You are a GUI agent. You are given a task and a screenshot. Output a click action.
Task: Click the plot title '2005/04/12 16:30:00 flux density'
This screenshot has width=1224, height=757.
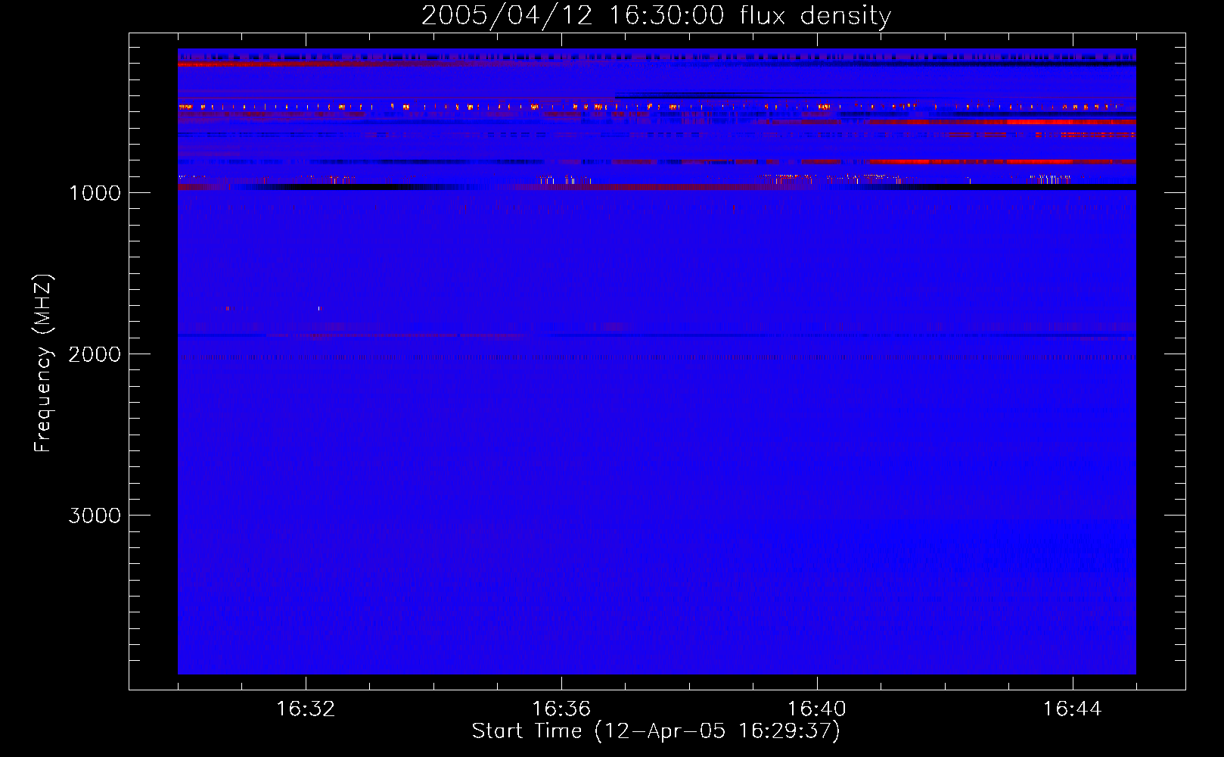pos(656,15)
